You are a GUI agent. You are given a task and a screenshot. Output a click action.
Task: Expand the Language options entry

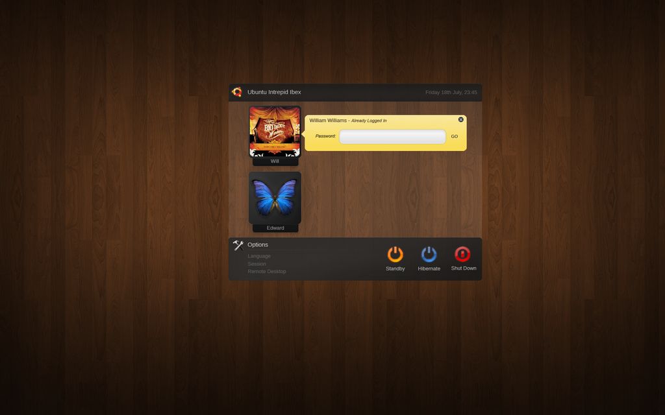tap(258, 255)
